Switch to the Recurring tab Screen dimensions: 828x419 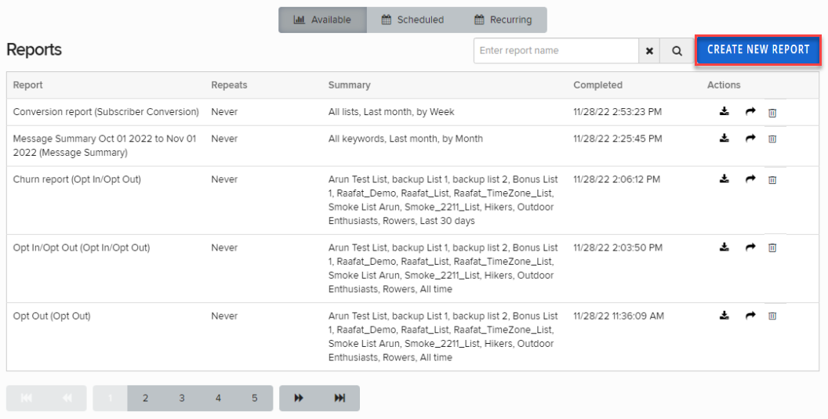click(x=503, y=20)
